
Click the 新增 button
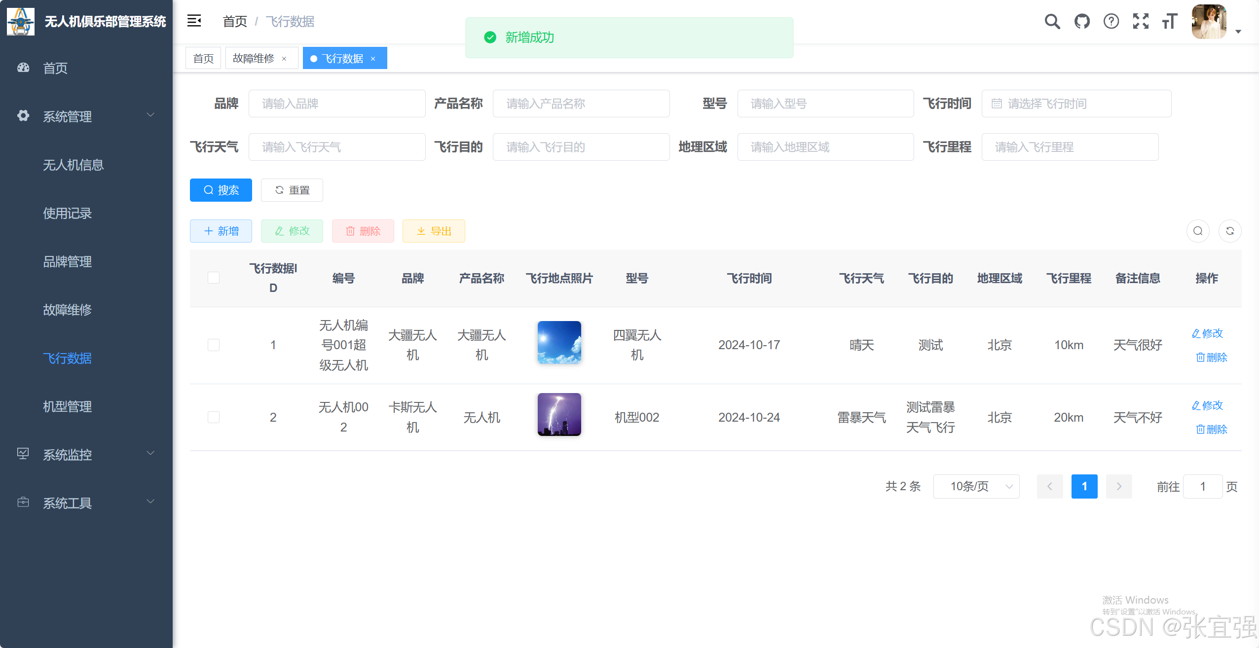pyautogui.click(x=221, y=230)
